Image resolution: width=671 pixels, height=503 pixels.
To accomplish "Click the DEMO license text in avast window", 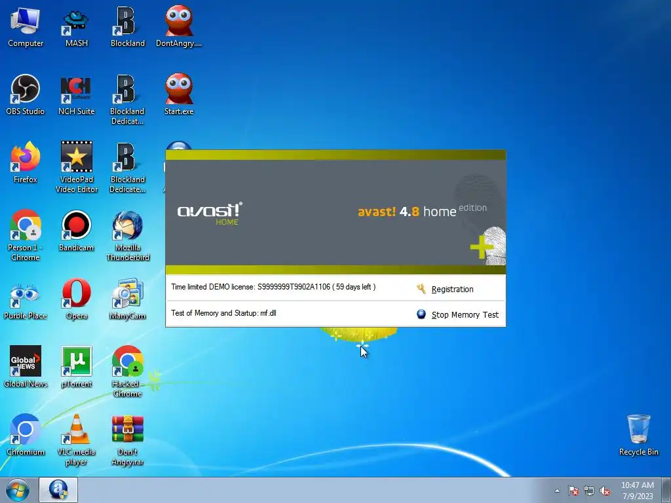I will point(273,287).
